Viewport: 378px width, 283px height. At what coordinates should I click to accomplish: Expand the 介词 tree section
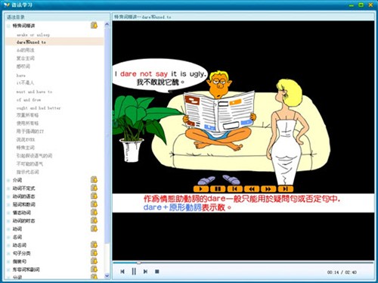[8, 180]
